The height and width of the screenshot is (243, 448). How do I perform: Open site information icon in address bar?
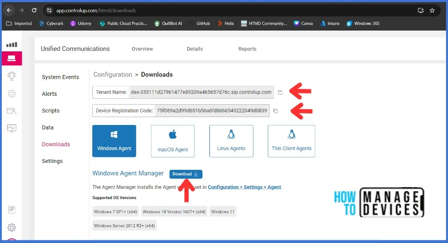[49, 11]
